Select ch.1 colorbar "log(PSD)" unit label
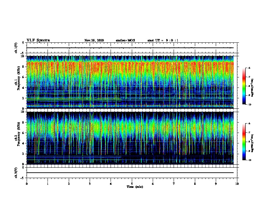267x206 pixels. click(253, 88)
